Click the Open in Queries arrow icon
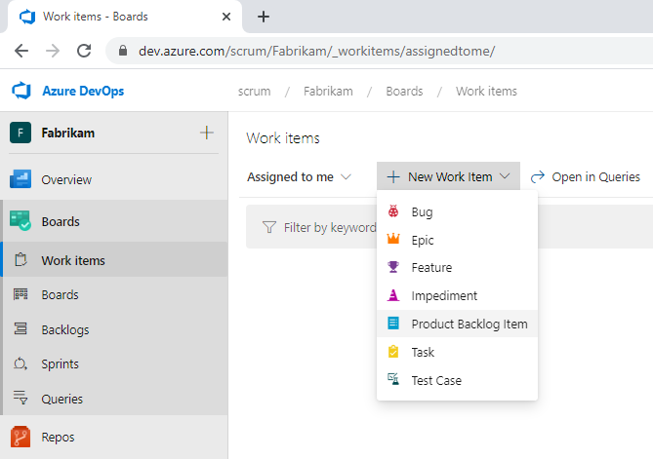The height and width of the screenshot is (459, 653). click(x=537, y=176)
